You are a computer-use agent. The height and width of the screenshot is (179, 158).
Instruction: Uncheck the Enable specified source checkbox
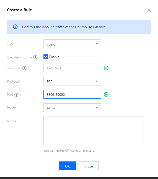pos(46,57)
